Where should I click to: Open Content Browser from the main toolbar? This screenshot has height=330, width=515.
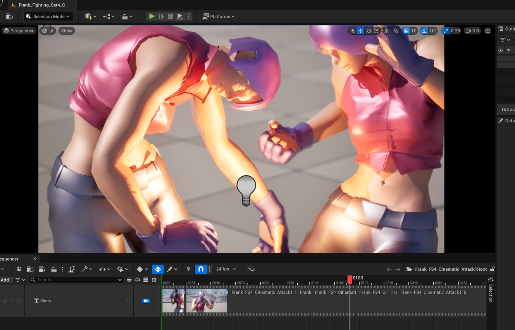pyautogui.click(x=9, y=16)
